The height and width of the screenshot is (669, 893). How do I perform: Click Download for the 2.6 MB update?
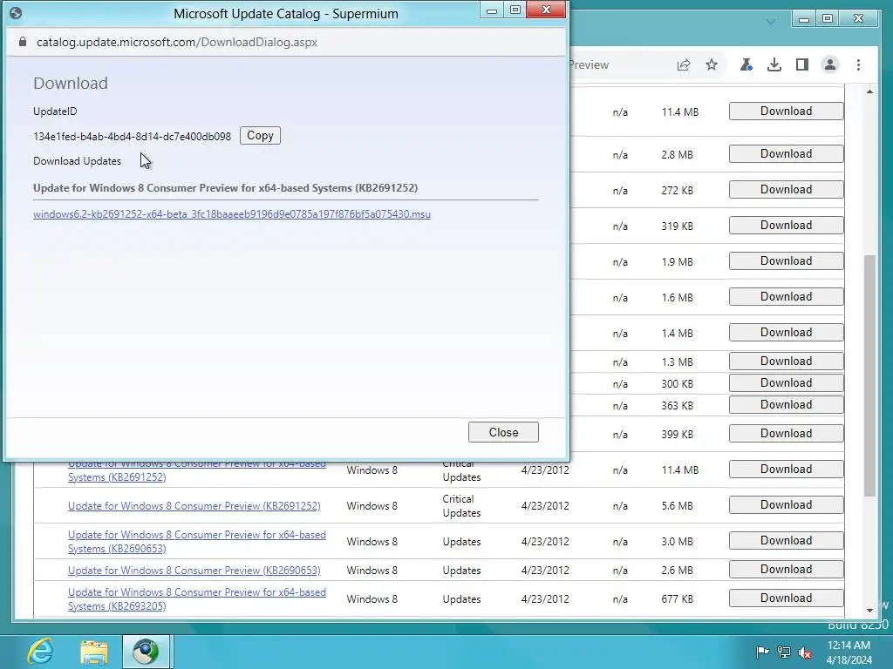[786, 570]
